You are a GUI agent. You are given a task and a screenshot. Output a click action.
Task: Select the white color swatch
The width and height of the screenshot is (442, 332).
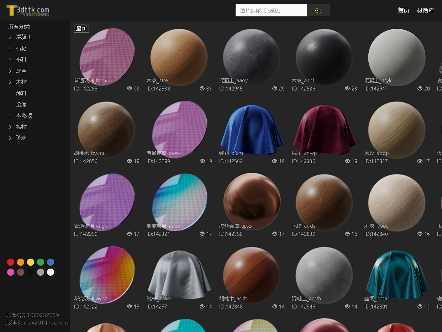click(51, 272)
